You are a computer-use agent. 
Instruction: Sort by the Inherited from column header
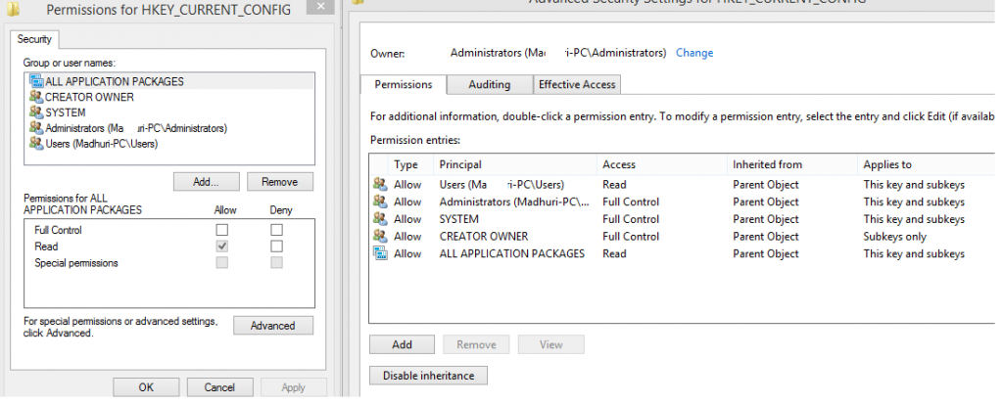coord(791,164)
